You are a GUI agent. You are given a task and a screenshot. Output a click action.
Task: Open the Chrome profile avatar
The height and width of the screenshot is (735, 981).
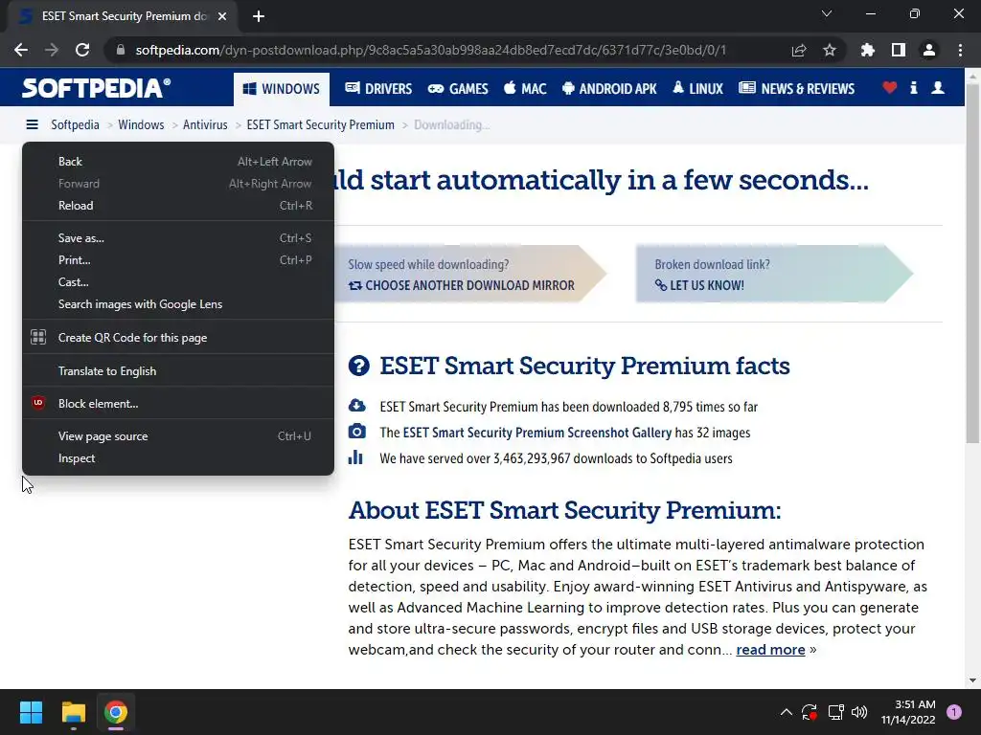[929, 50]
